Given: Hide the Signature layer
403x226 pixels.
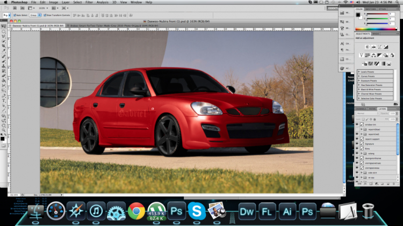Looking at the screenshot, I should coord(357,144).
